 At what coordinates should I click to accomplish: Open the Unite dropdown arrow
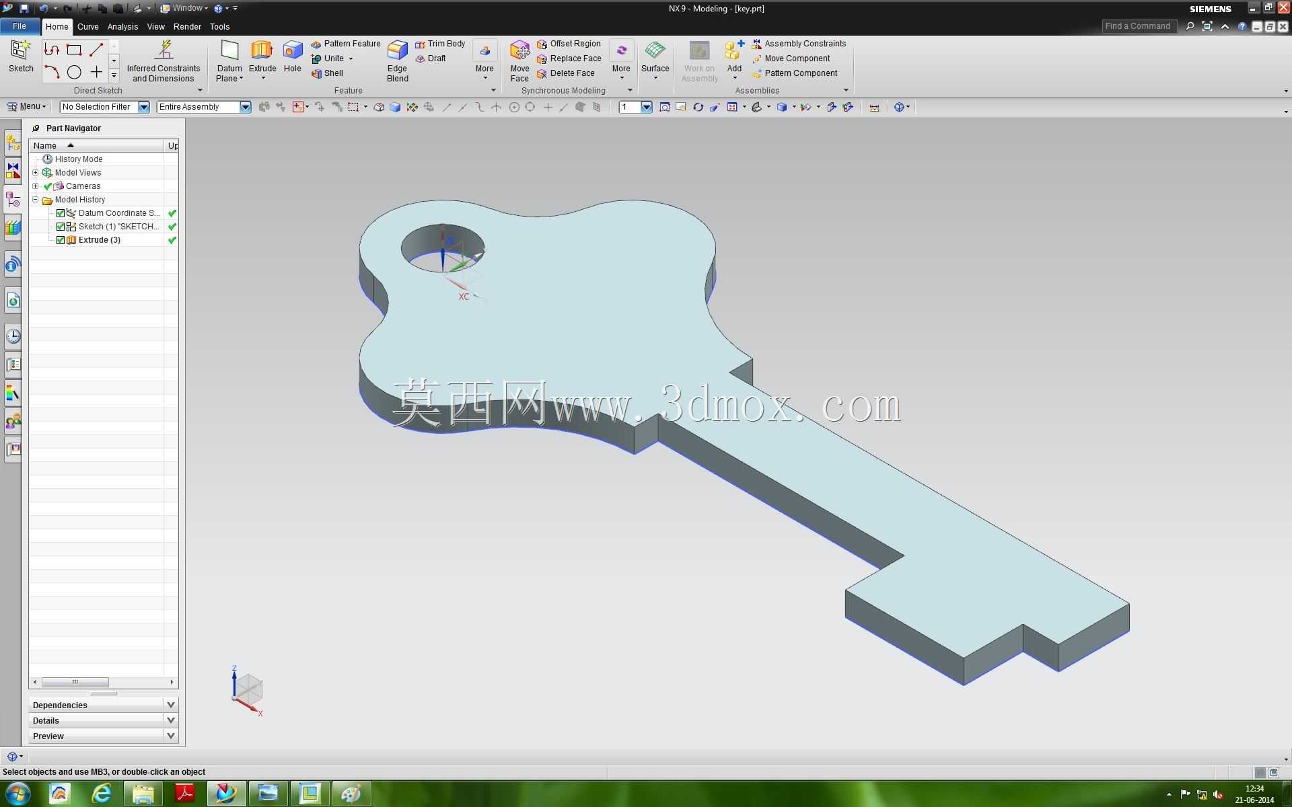coord(351,59)
